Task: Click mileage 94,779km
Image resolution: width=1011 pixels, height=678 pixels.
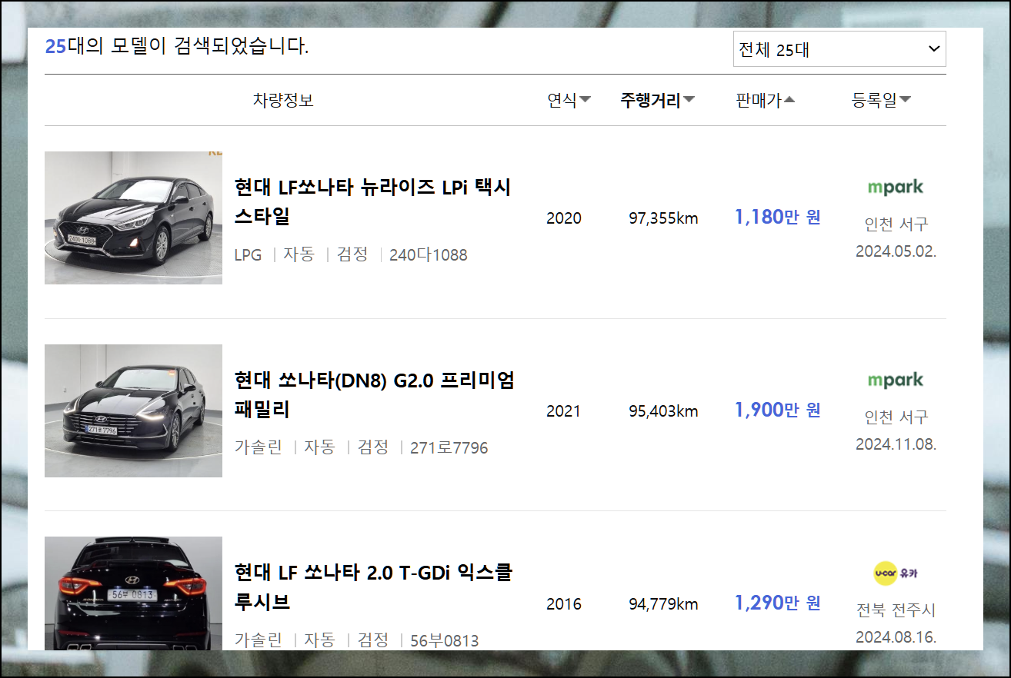Action: coord(663,604)
